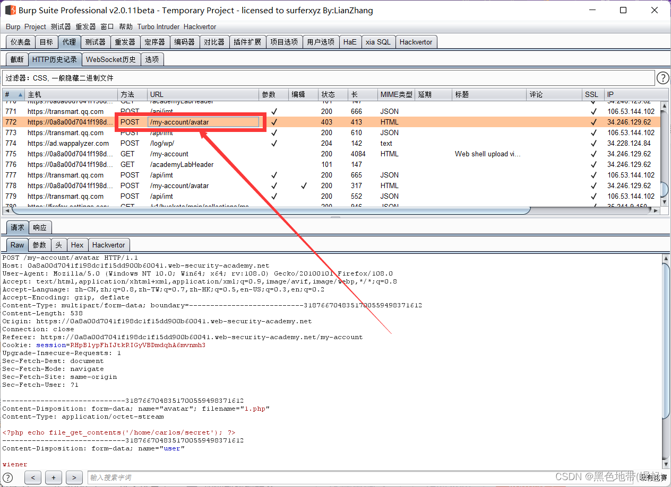Viewport: 671px width, 487px height.
Task: Switch to the 对比器 tab
Action: (214, 42)
